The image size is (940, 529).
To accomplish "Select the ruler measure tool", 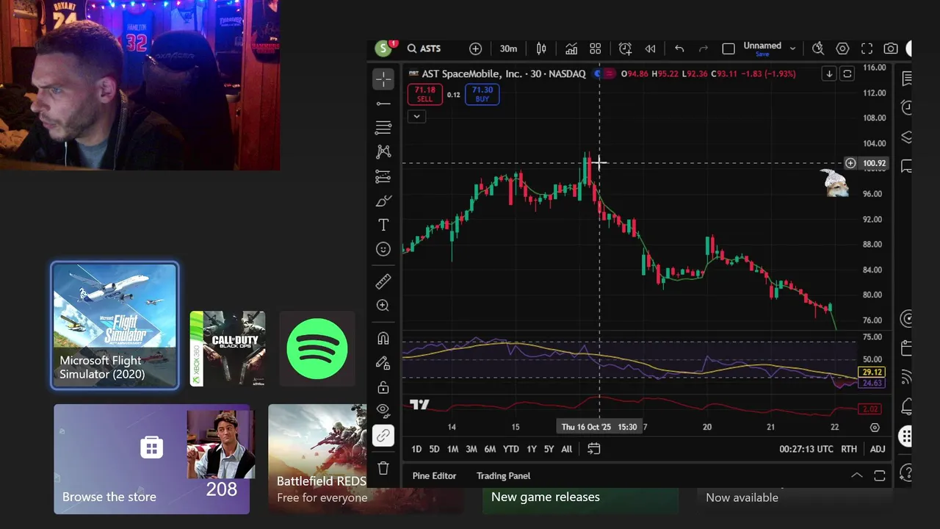I will (x=383, y=281).
